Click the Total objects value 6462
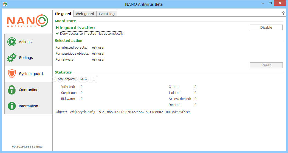The height and width of the screenshot is (153, 288). pyautogui.click(x=84, y=79)
